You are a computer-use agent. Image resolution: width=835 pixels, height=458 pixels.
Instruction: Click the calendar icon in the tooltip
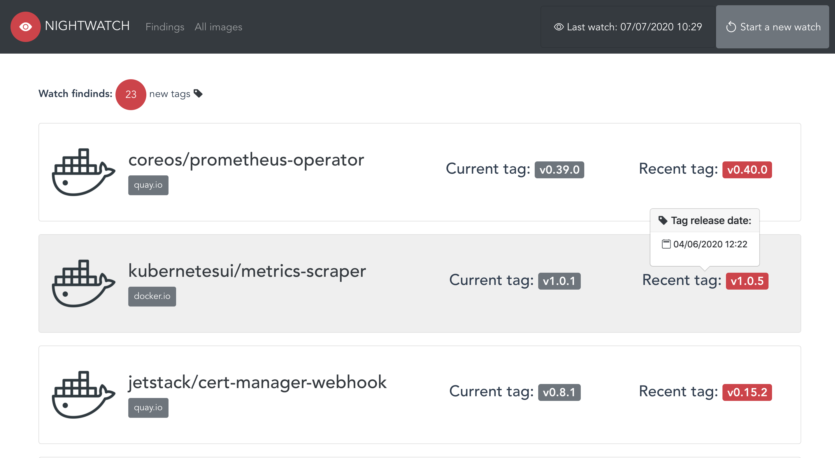[666, 244]
